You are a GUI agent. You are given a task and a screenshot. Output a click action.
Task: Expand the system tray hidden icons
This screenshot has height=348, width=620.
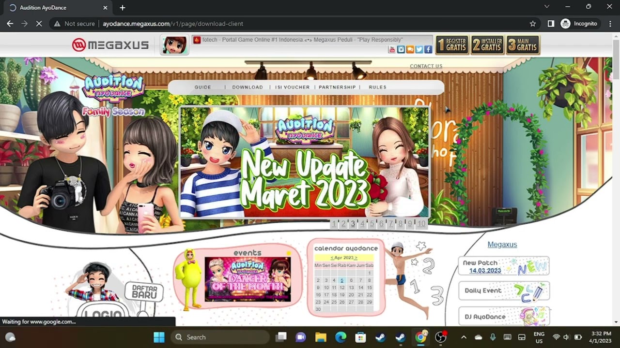point(464,337)
